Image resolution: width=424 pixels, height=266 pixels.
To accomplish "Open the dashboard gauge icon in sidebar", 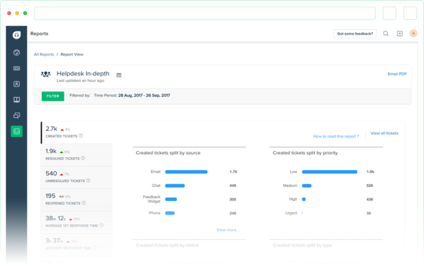I will [16, 53].
